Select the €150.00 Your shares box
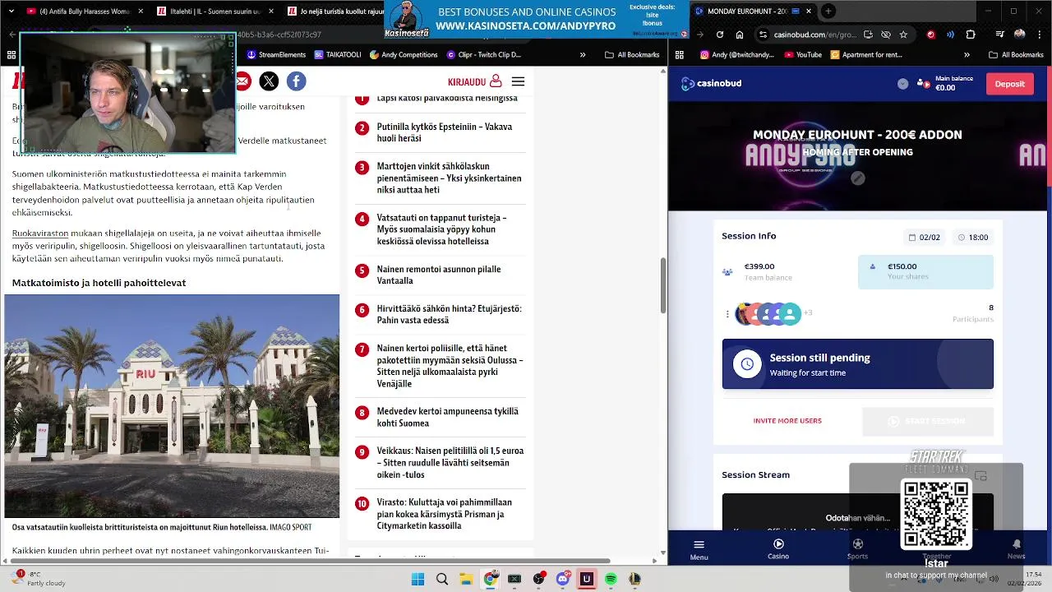 925,271
